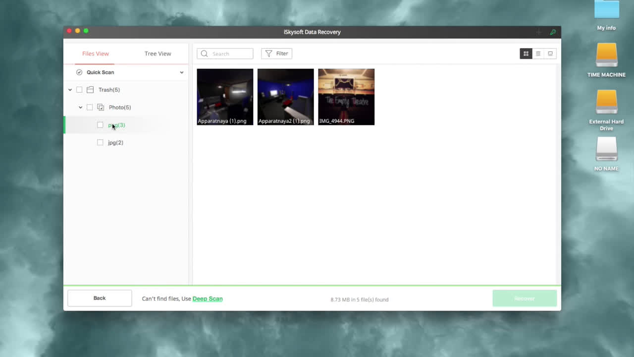Switch to the Tree View tab
The width and height of the screenshot is (634, 357).
(x=158, y=54)
